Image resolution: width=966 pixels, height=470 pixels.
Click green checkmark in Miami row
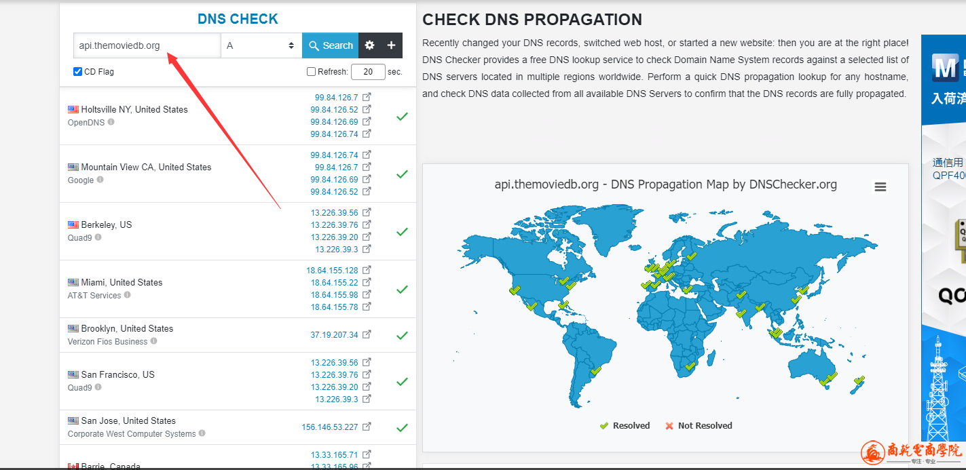[x=402, y=289]
